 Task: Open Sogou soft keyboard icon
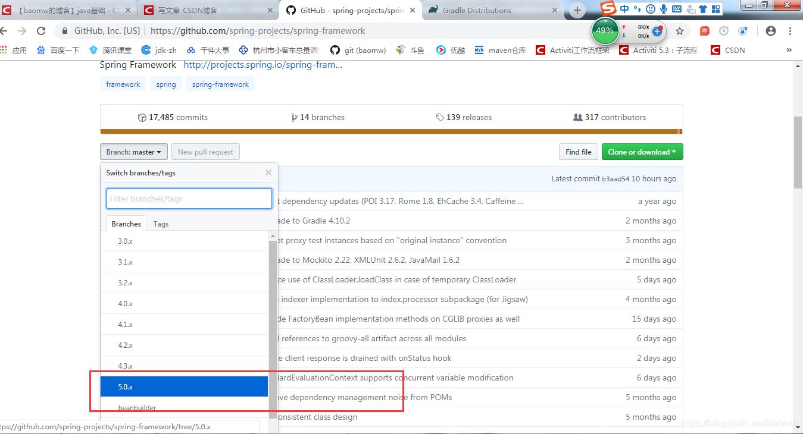click(x=677, y=9)
